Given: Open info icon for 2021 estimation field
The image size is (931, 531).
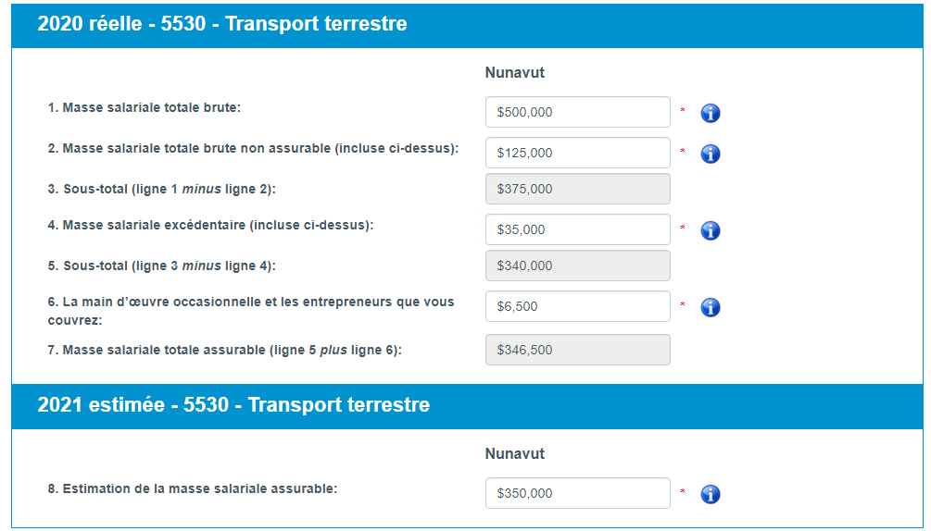Looking at the screenshot, I should click(x=711, y=494).
